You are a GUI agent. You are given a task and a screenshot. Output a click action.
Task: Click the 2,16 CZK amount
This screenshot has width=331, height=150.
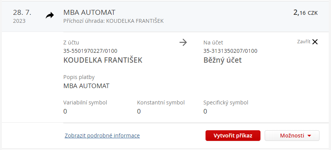tap(305, 13)
